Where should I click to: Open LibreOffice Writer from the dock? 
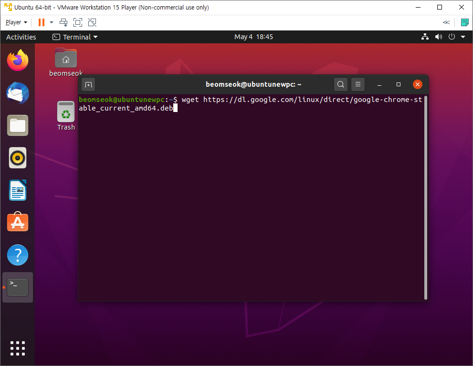[x=18, y=190]
